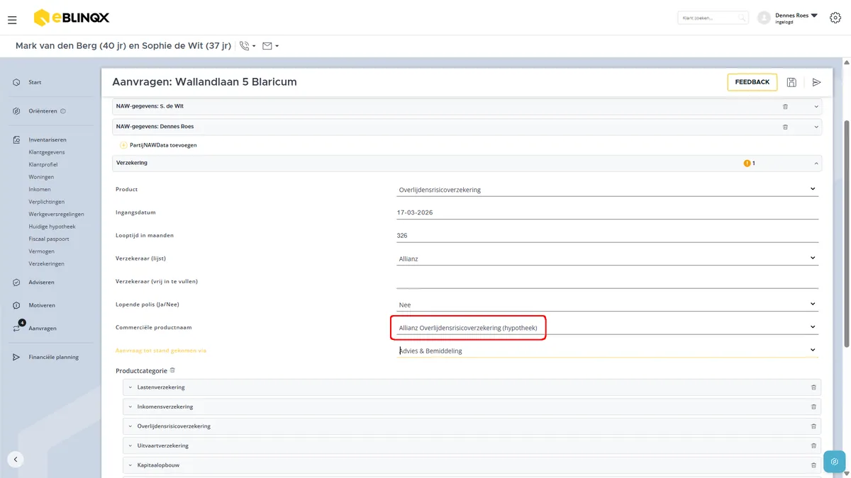This screenshot has height=478, width=851.
Task: Open Verzekeringen in the sidebar
Action: [46, 263]
